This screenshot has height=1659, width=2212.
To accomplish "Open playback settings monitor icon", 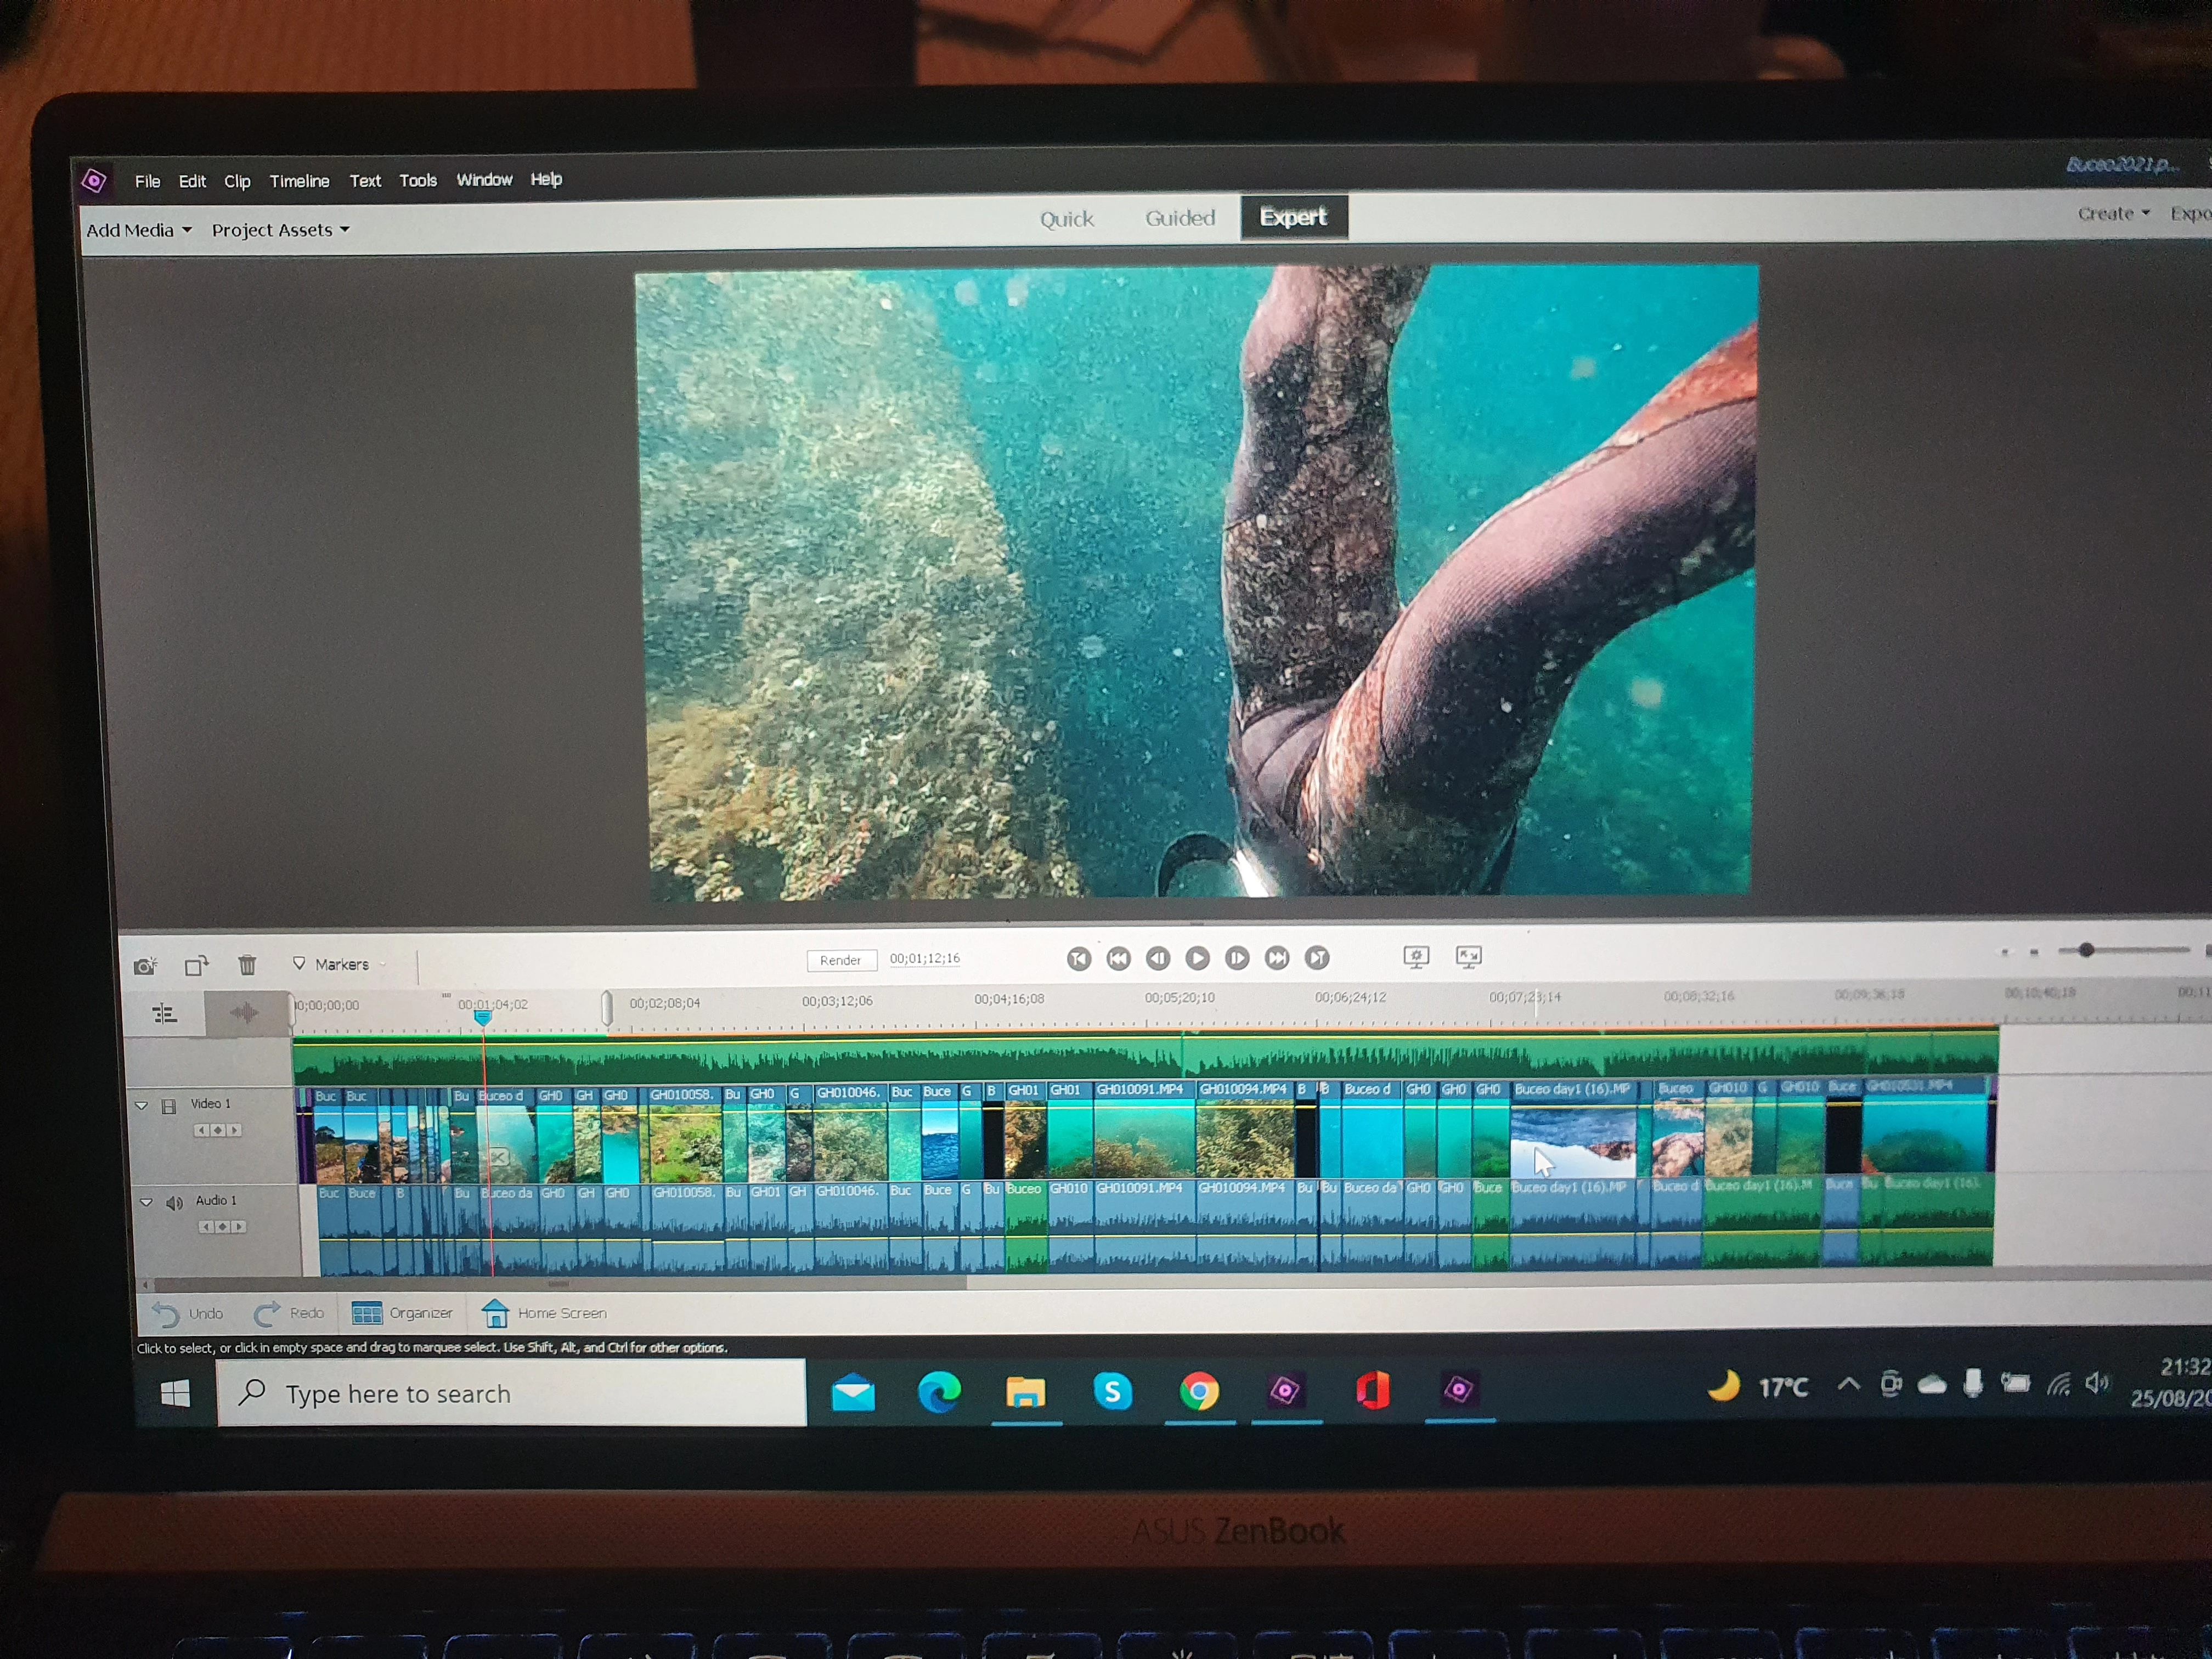I will (x=1416, y=957).
